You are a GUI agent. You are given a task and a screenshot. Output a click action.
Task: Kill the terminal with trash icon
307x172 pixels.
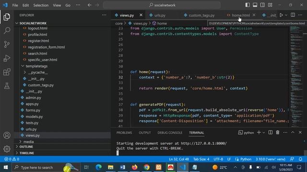[278, 132]
